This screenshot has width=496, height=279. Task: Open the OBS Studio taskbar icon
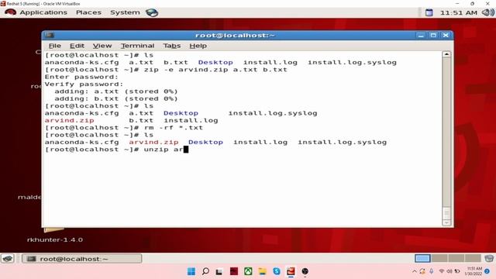tap(305, 271)
